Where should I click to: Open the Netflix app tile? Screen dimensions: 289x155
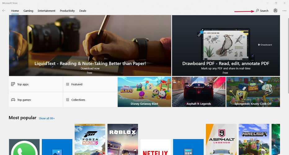point(156,147)
